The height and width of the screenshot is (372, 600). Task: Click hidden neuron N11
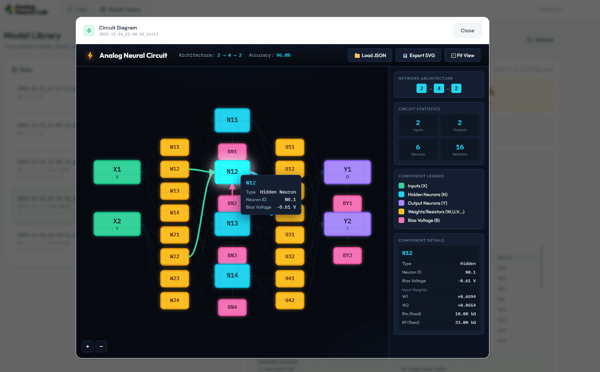(x=232, y=120)
